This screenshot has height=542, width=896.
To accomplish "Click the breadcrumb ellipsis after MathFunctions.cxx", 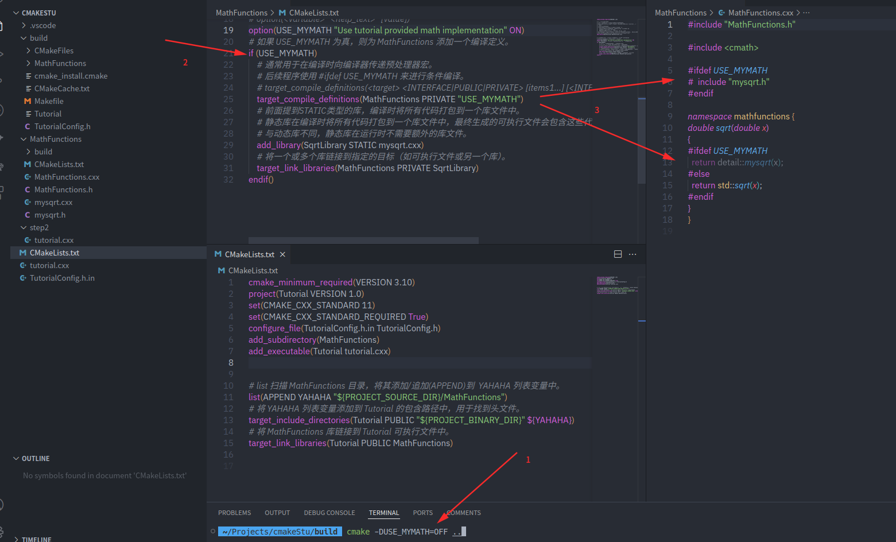I will [806, 13].
